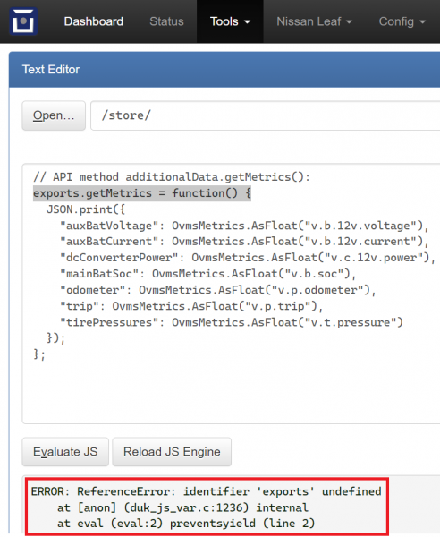Image resolution: width=440 pixels, height=537 pixels.
Task: Click the auxBatVoltage line in editor
Action: pyautogui.click(x=244, y=226)
